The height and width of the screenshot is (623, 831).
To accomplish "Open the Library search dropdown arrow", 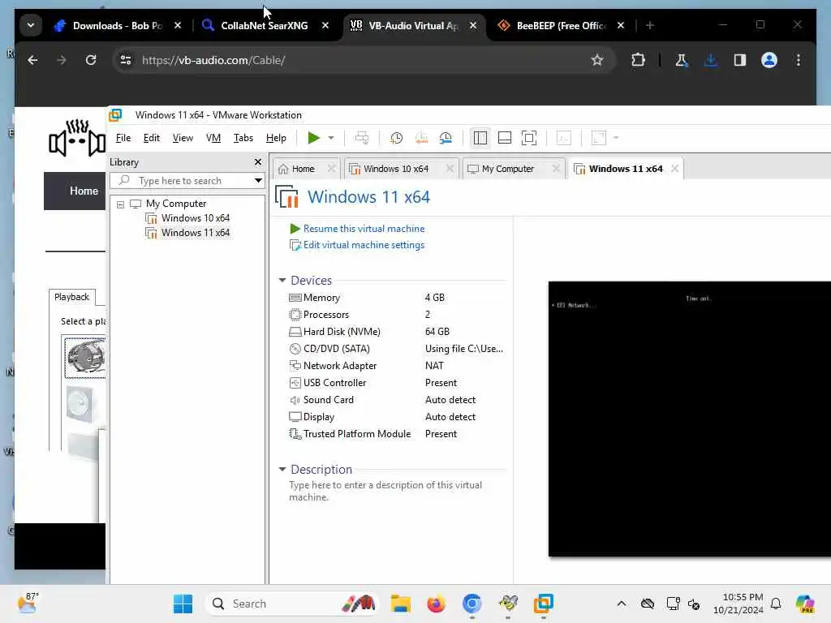I will pyautogui.click(x=258, y=181).
